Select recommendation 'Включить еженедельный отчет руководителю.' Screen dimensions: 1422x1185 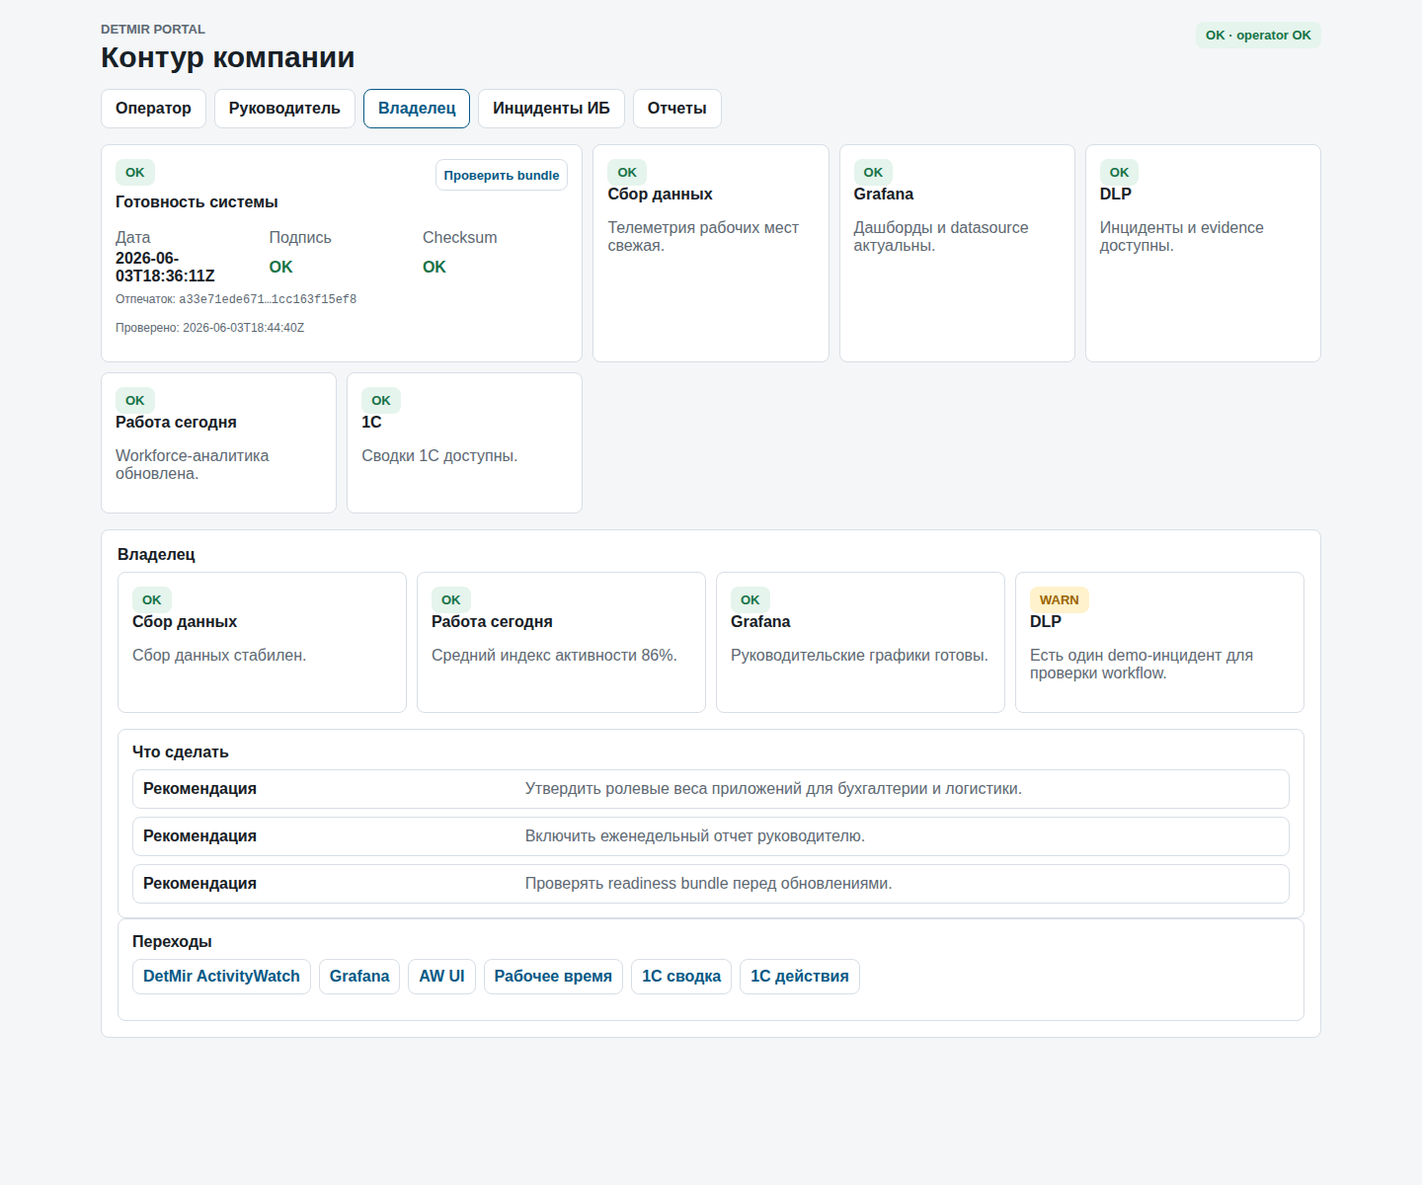click(711, 836)
